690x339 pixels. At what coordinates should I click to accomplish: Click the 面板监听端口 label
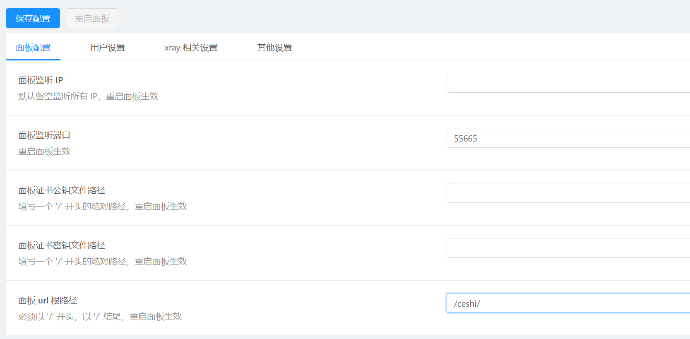[44, 135]
